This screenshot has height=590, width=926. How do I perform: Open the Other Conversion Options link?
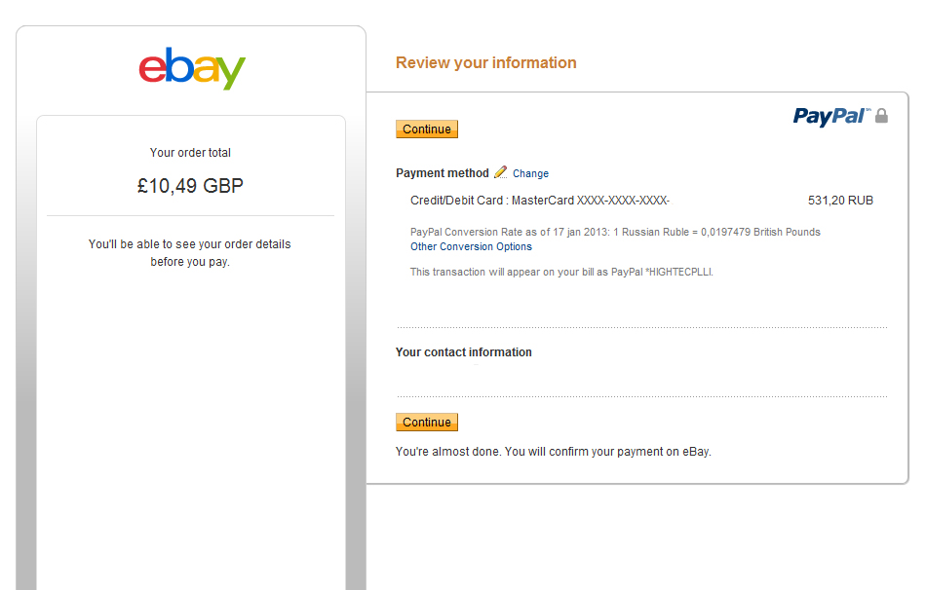471,247
